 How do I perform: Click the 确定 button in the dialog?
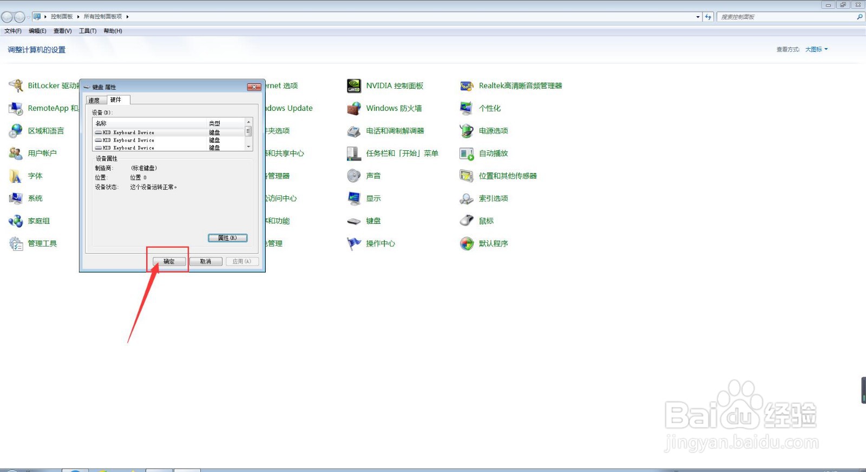[169, 262]
